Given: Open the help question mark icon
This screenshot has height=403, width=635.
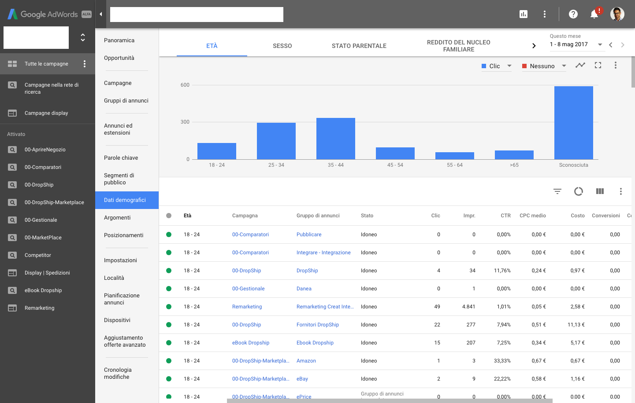Looking at the screenshot, I should 573,14.
